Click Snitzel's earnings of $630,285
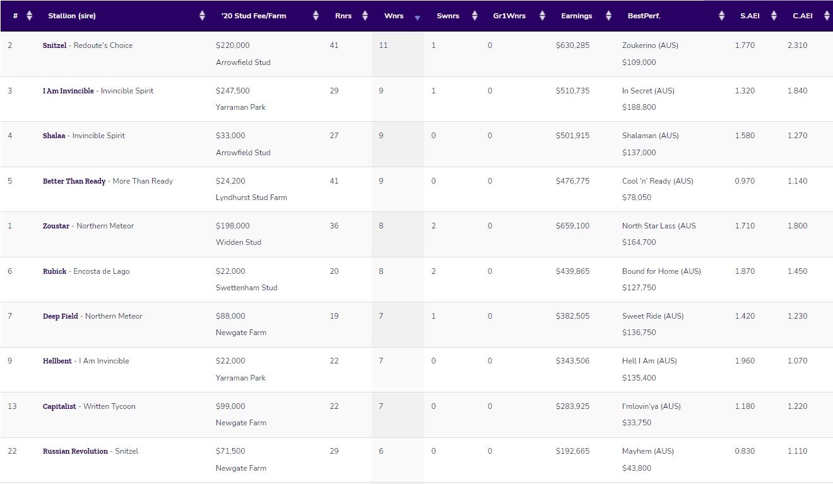 [573, 45]
